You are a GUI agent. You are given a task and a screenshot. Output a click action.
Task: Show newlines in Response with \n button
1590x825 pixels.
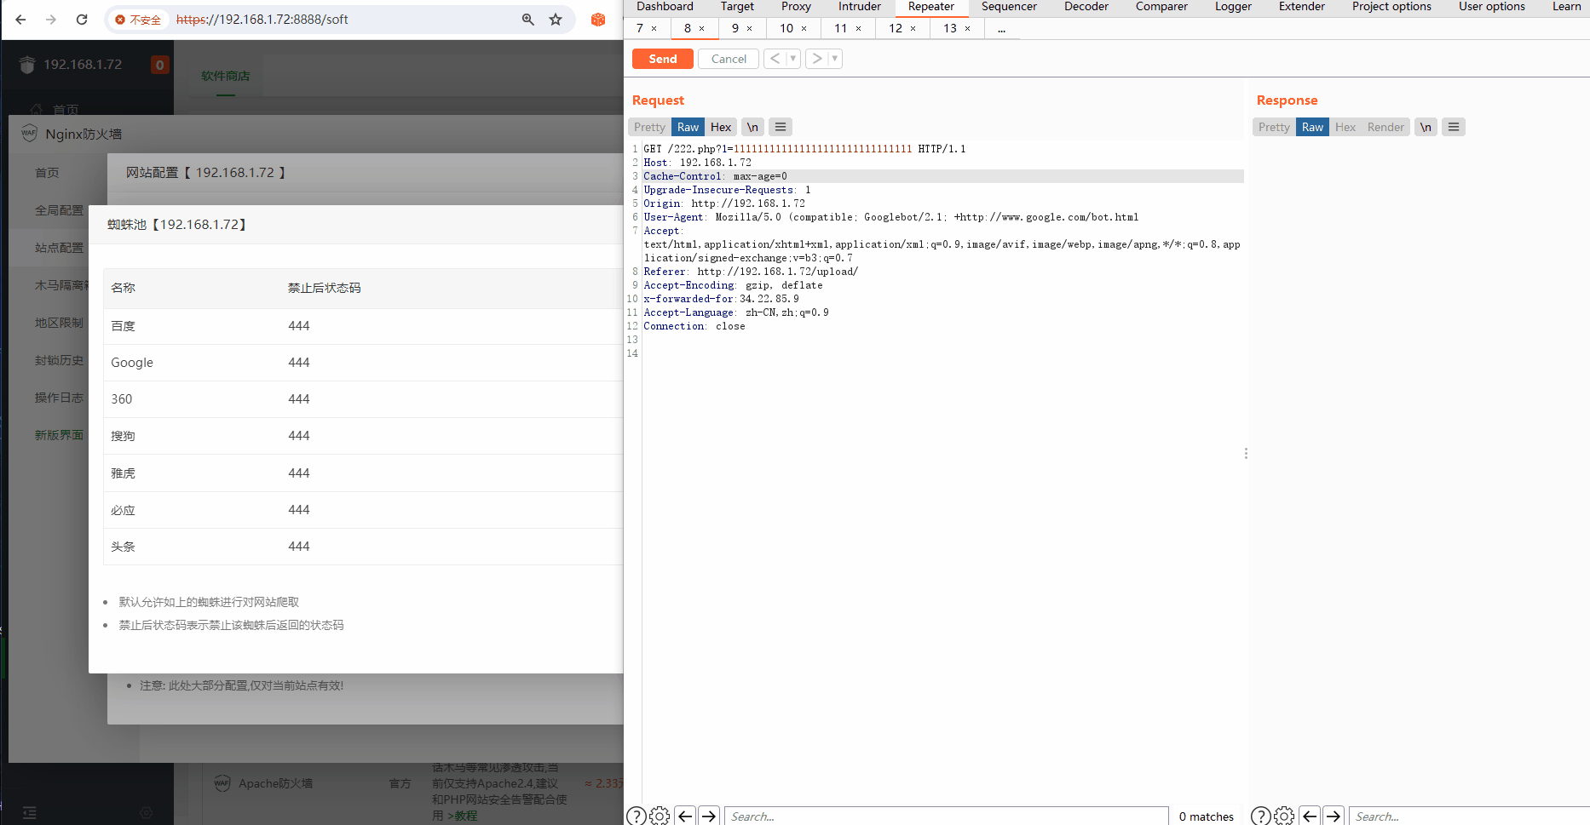click(1426, 127)
